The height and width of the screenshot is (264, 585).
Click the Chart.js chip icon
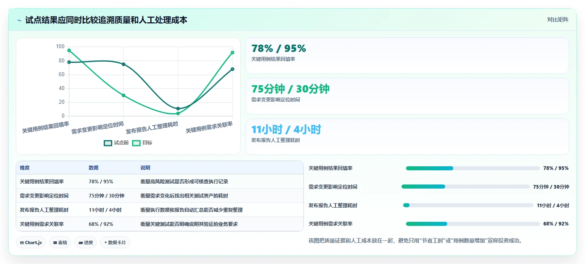[x=22, y=243]
